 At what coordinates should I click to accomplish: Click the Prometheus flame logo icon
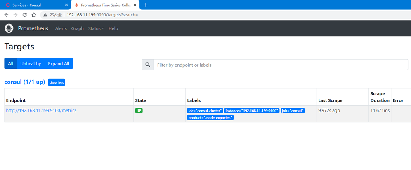(x=9, y=28)
